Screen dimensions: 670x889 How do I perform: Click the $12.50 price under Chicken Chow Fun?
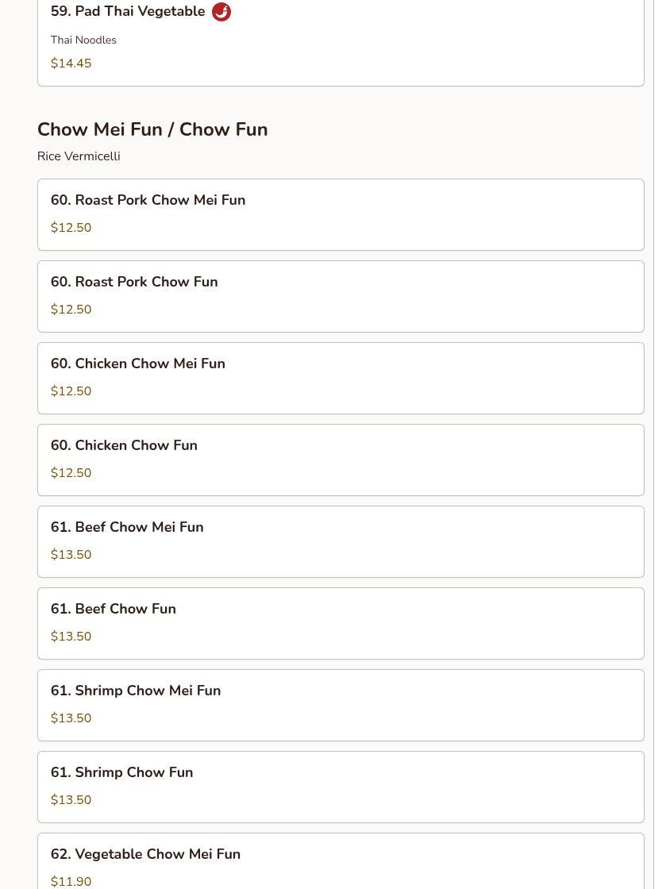click(x=71, y=473)
